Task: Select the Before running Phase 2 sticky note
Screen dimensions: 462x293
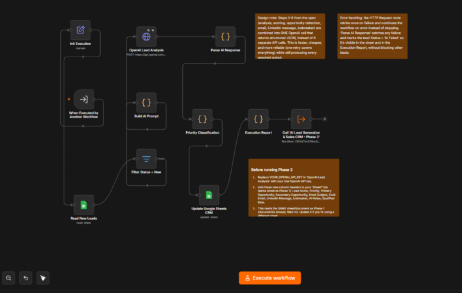Action: pyautogui.click(x=294, y=188)
